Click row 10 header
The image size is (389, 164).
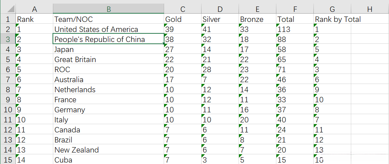tap(8, 109)
